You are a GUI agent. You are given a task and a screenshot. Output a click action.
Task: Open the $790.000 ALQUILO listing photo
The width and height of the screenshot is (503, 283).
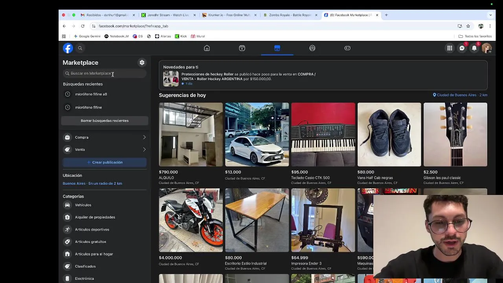click(x=191, y=134)
